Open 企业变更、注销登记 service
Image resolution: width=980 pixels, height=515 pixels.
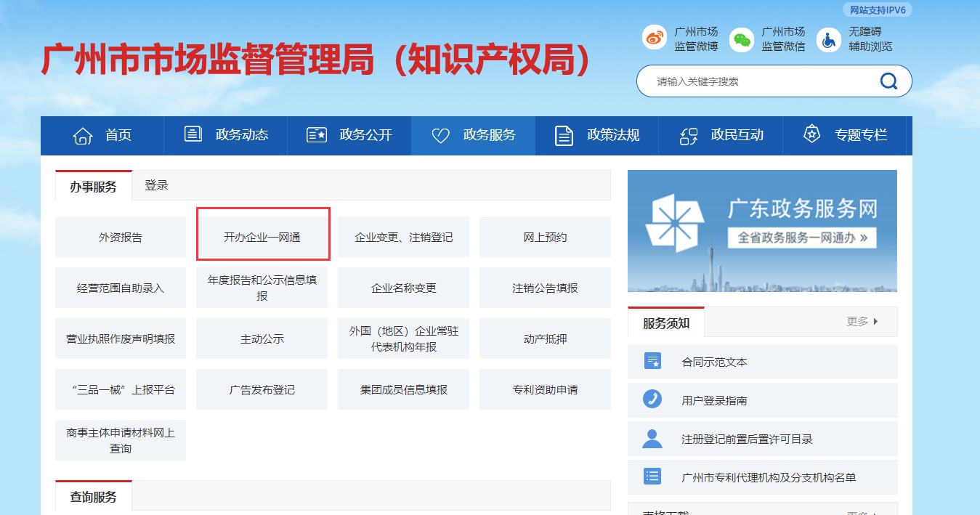coord(404,237)
